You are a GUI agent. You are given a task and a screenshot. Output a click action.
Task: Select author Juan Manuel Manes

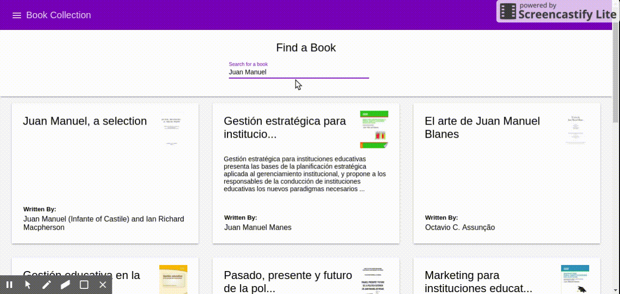[258, 228]
